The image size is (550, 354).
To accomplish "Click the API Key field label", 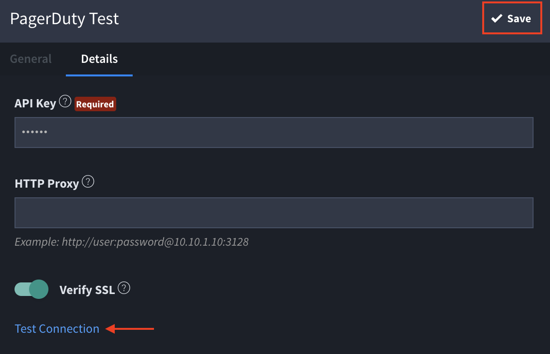I will point(35,103).
